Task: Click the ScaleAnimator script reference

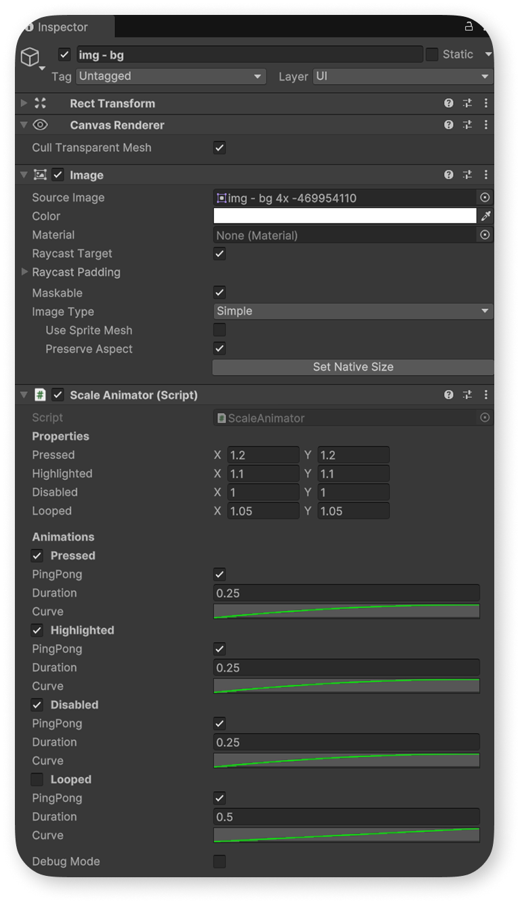Action: pos(345,418)
